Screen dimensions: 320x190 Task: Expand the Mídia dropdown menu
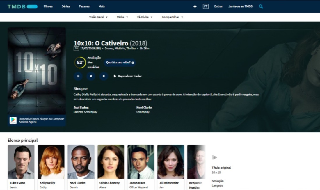pos(122,17)
